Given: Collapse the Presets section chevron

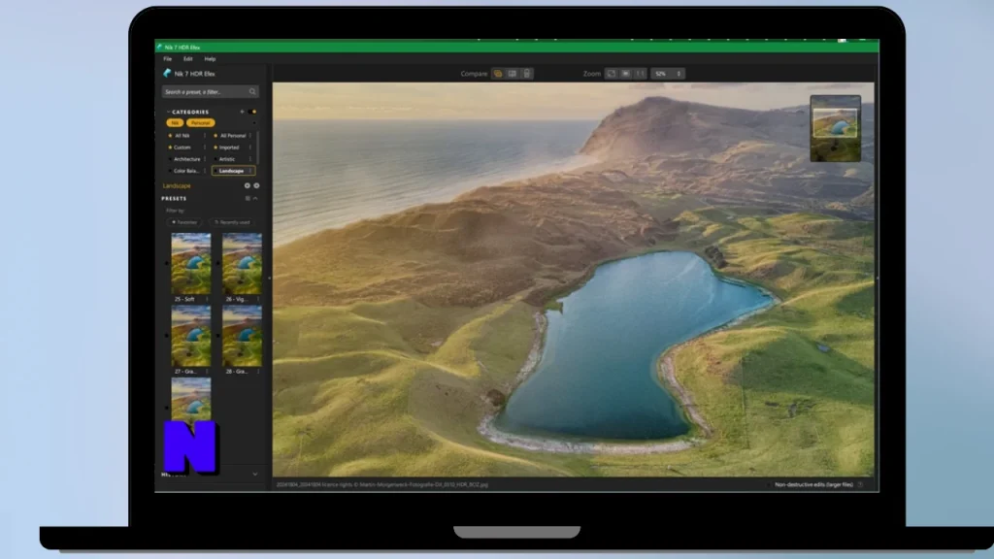Looking at the screenshot, I should (x=255, y=198).
